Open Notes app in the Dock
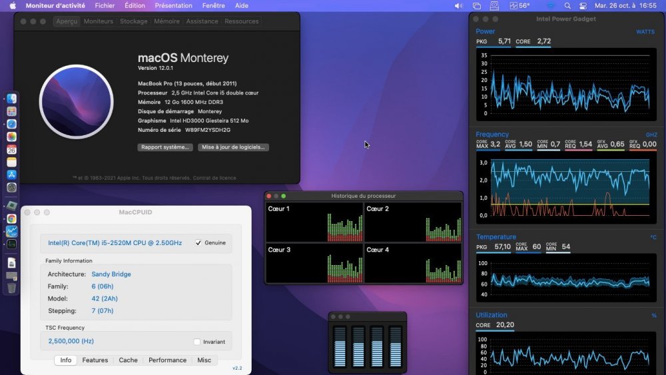The image size is (666, 375). point(11,163)
